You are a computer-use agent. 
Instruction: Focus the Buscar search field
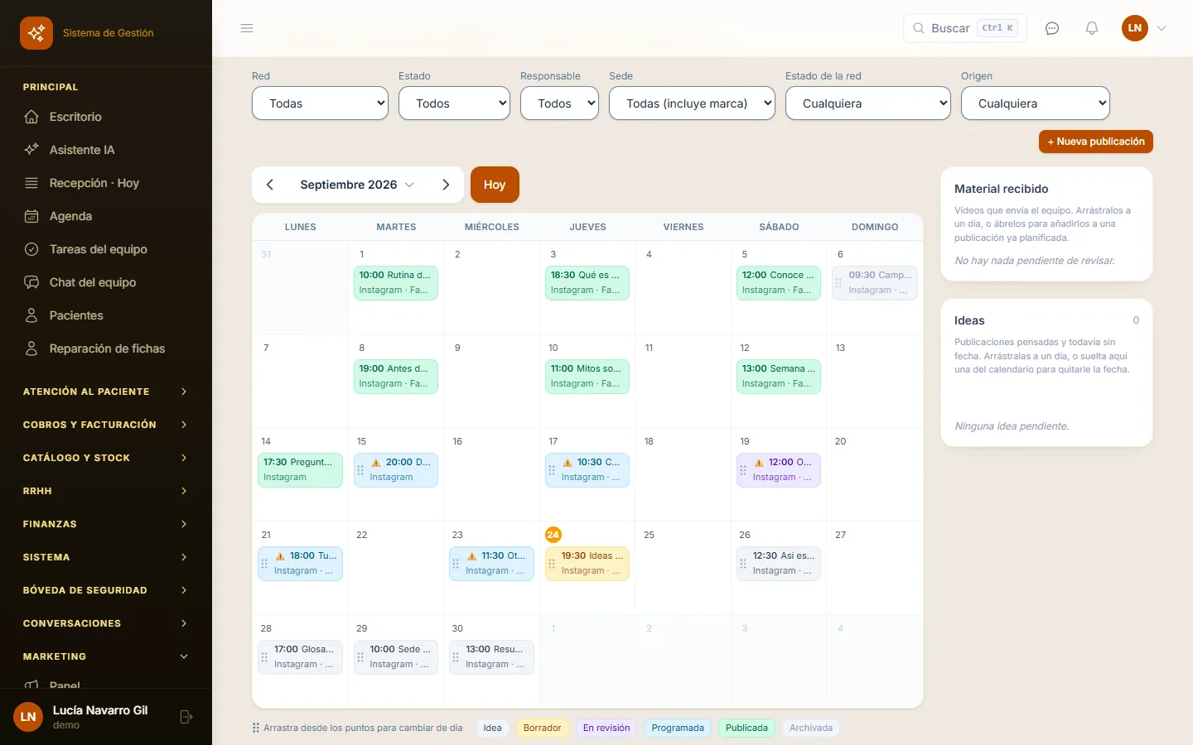pos(965,28)
